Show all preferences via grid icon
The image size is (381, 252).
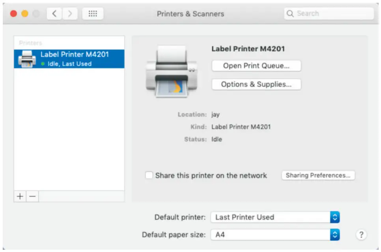(93, 14)
